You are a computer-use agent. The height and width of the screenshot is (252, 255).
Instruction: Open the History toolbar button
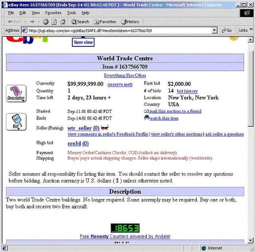click(x=130, y=22)
